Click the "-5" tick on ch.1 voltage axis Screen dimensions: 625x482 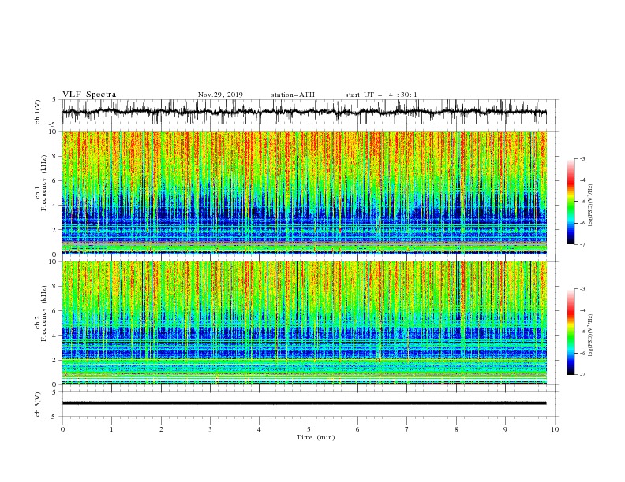point(54,124)
